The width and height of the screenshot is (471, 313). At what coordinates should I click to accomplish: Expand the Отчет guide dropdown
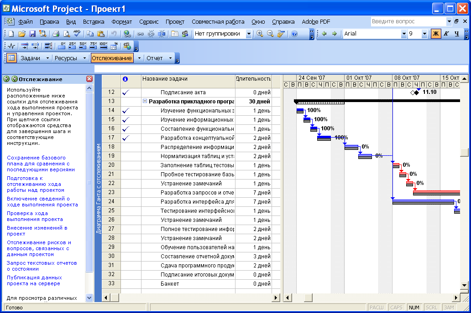pos(170,58)
